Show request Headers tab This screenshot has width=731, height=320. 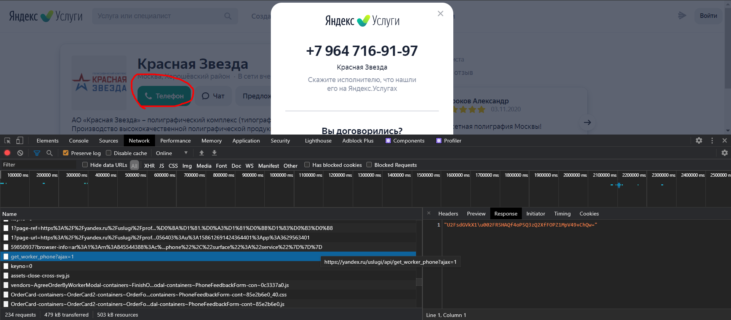click(x=448, y=214)
